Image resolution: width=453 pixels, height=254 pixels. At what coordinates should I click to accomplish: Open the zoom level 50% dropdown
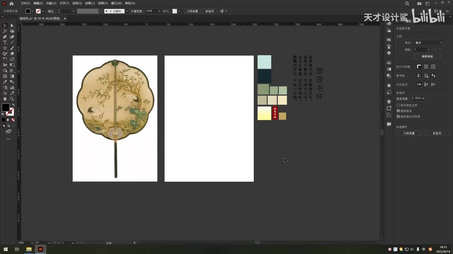32,243
